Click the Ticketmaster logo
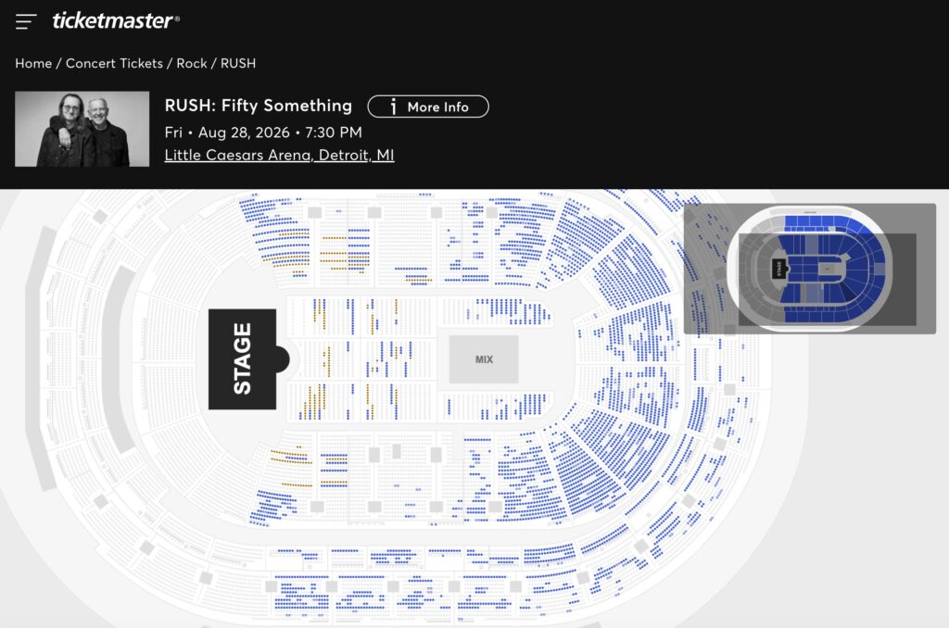Viewport: 949px width, 628px height. point(116,20)
